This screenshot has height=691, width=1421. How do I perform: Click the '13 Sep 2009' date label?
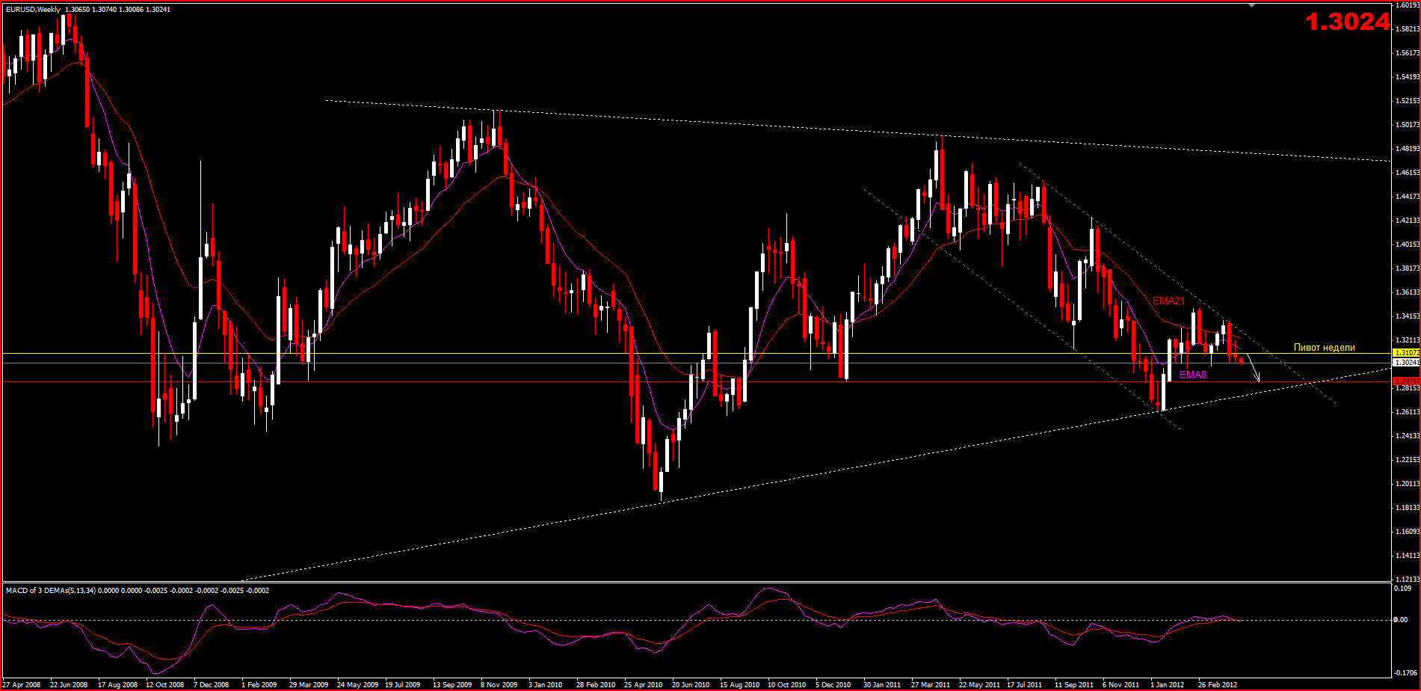(452, 684)
